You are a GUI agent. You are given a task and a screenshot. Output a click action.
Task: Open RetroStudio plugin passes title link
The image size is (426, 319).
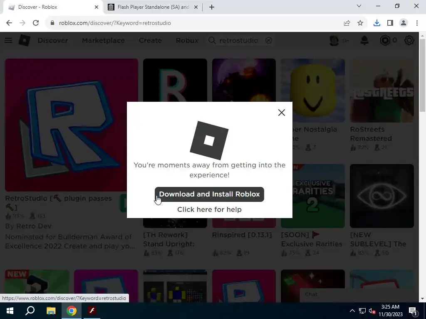[58, 203]
